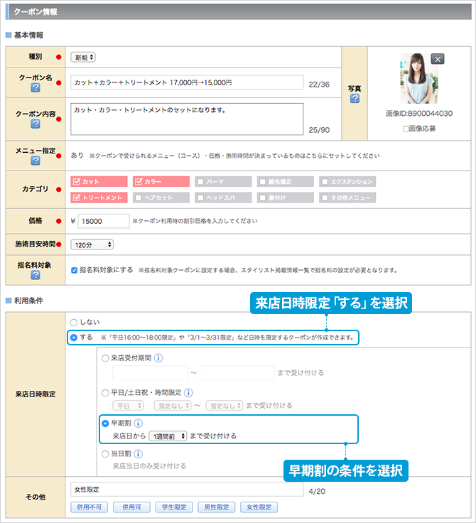This screenshot has width=476, height=523.
Task: Click the 価格 input field with 15000
Action: coord(103,221)
